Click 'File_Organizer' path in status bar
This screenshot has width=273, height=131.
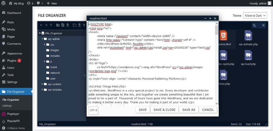[48, 124]
